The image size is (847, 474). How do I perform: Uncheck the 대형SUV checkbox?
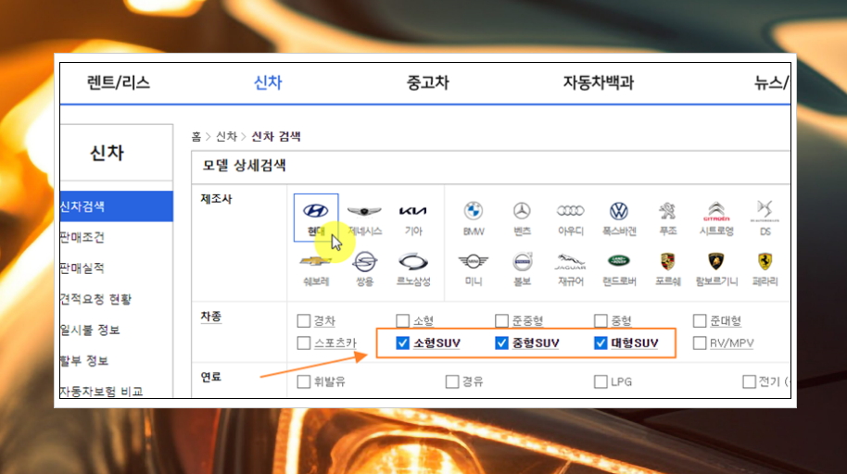pos(600,343)
